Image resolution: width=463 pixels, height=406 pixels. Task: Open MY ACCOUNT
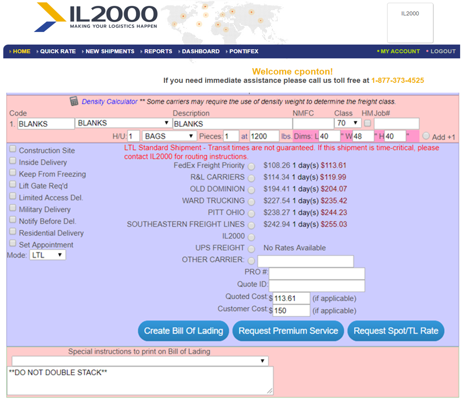(x=400, y=51)
